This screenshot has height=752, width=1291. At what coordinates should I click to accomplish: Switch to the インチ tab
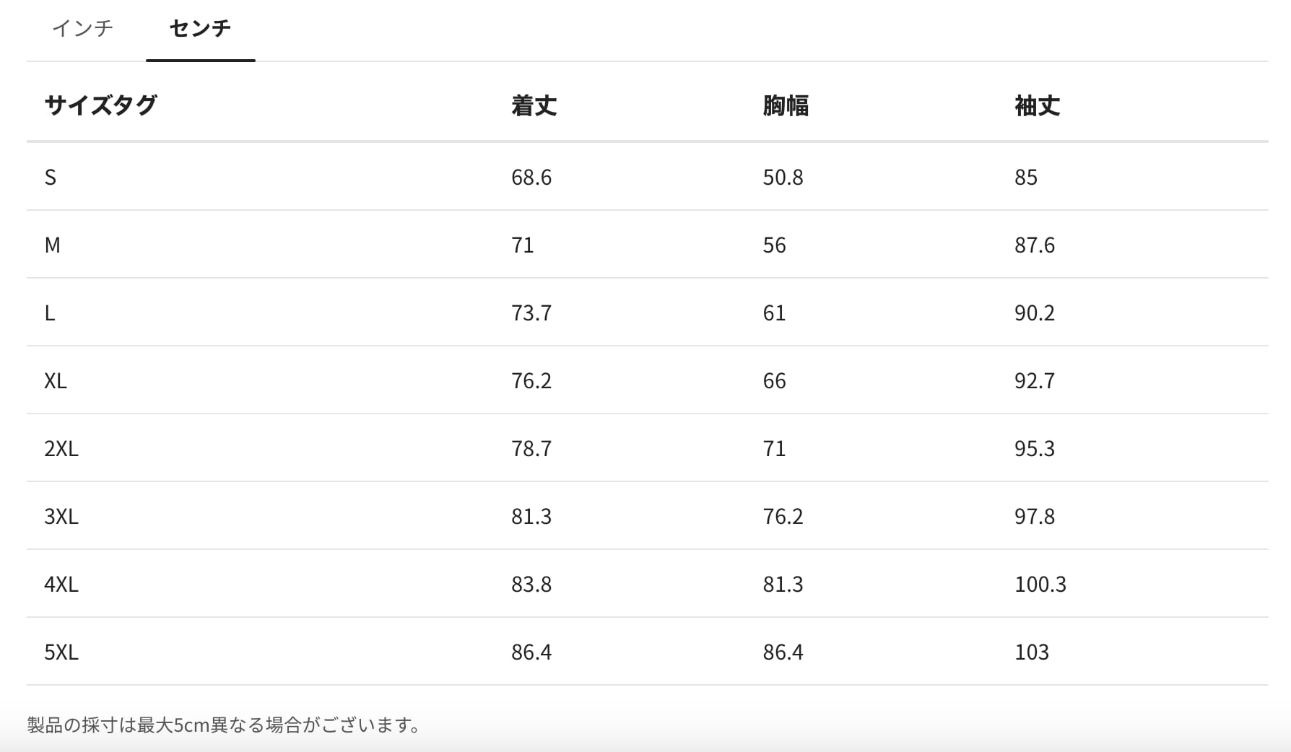pos(83,28)
